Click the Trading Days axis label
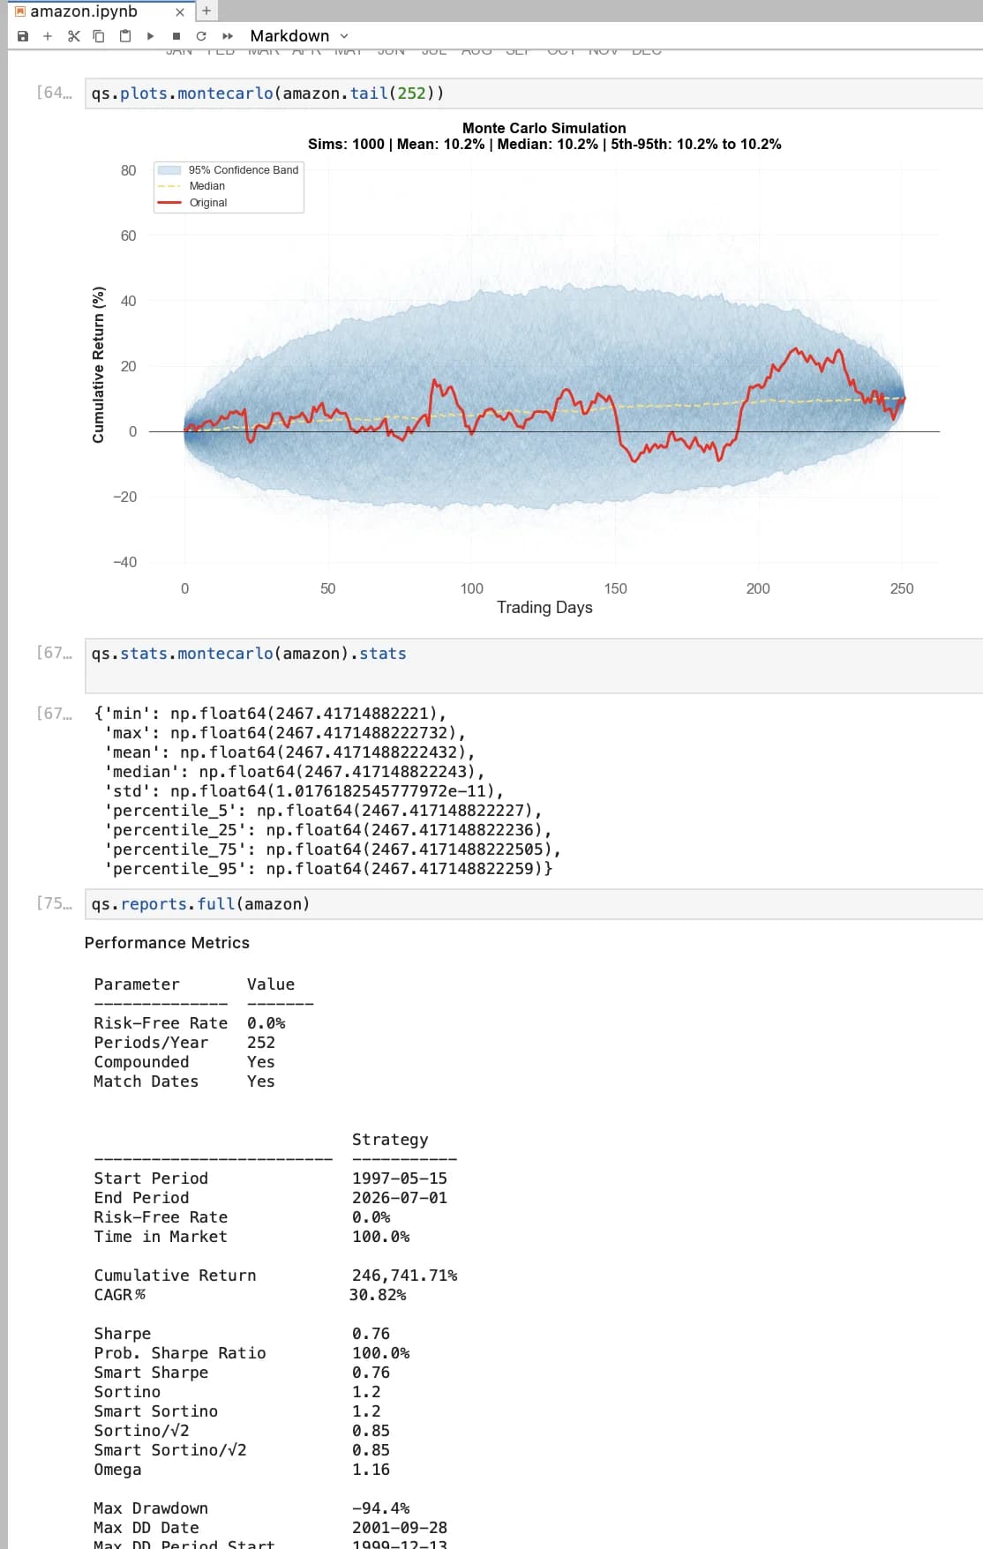983x1549 pixels. point(544,608)
